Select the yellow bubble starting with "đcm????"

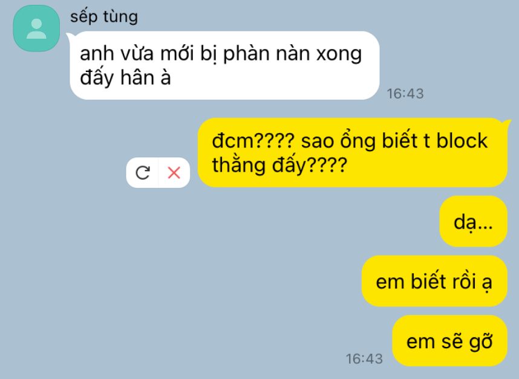[352, 152]
